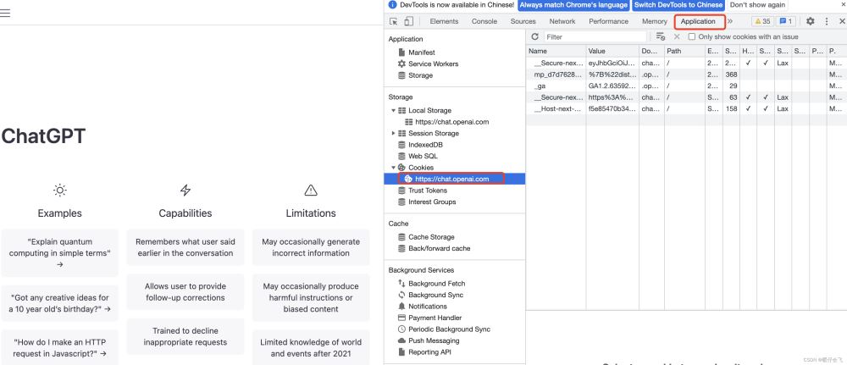Focus the cookie Filter input field

[x=595, y=36]
